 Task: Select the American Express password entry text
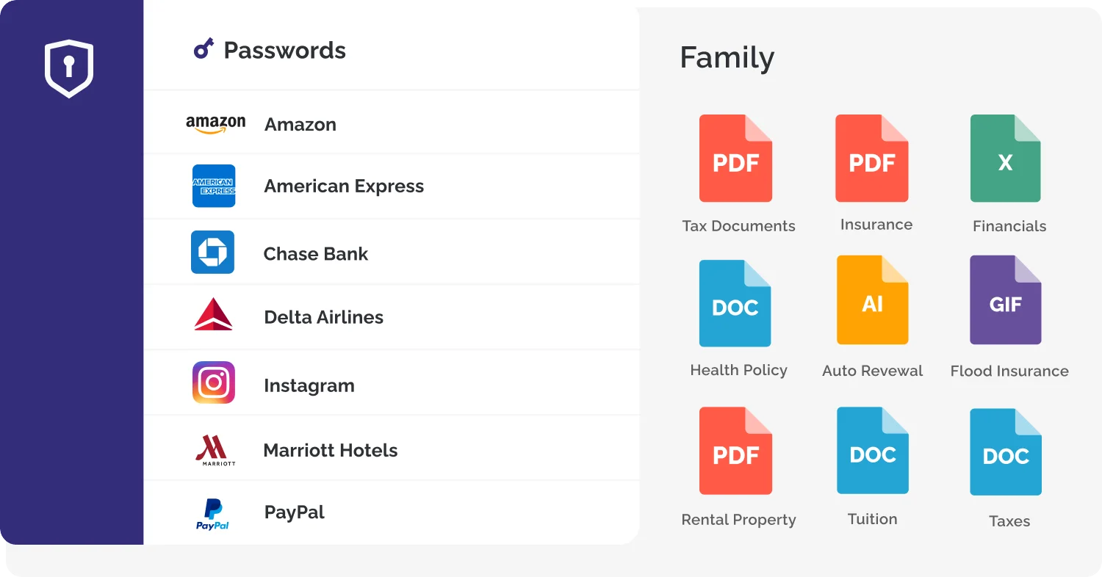pyautogui.click(x=344, y=186)
